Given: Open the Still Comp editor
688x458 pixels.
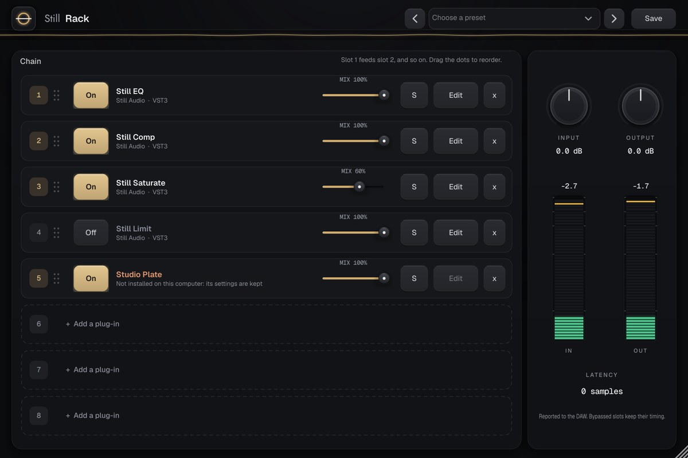Looking at the screenshot, I should click(x=456, y=141).
